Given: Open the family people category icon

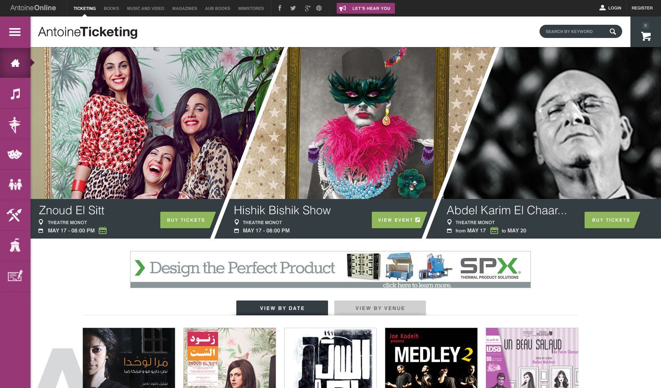Looking at the screenshot, I should pyautogui.click(x=15, y=185).
